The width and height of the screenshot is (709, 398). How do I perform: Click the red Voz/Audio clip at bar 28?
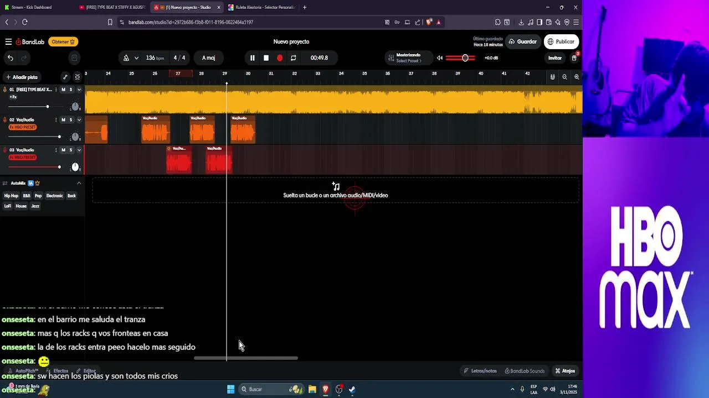pos(219,160)
